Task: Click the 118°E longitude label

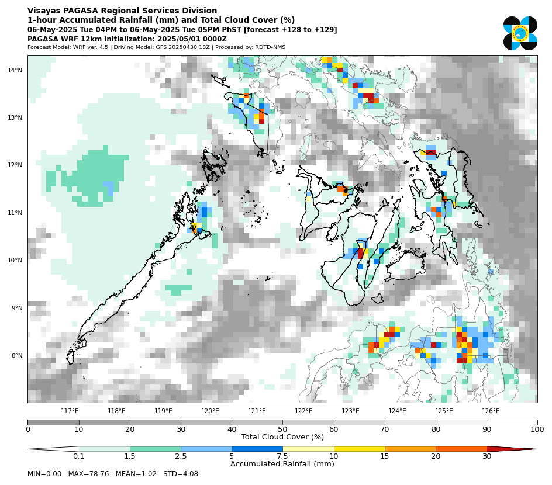Action: [x=116, y=411]
